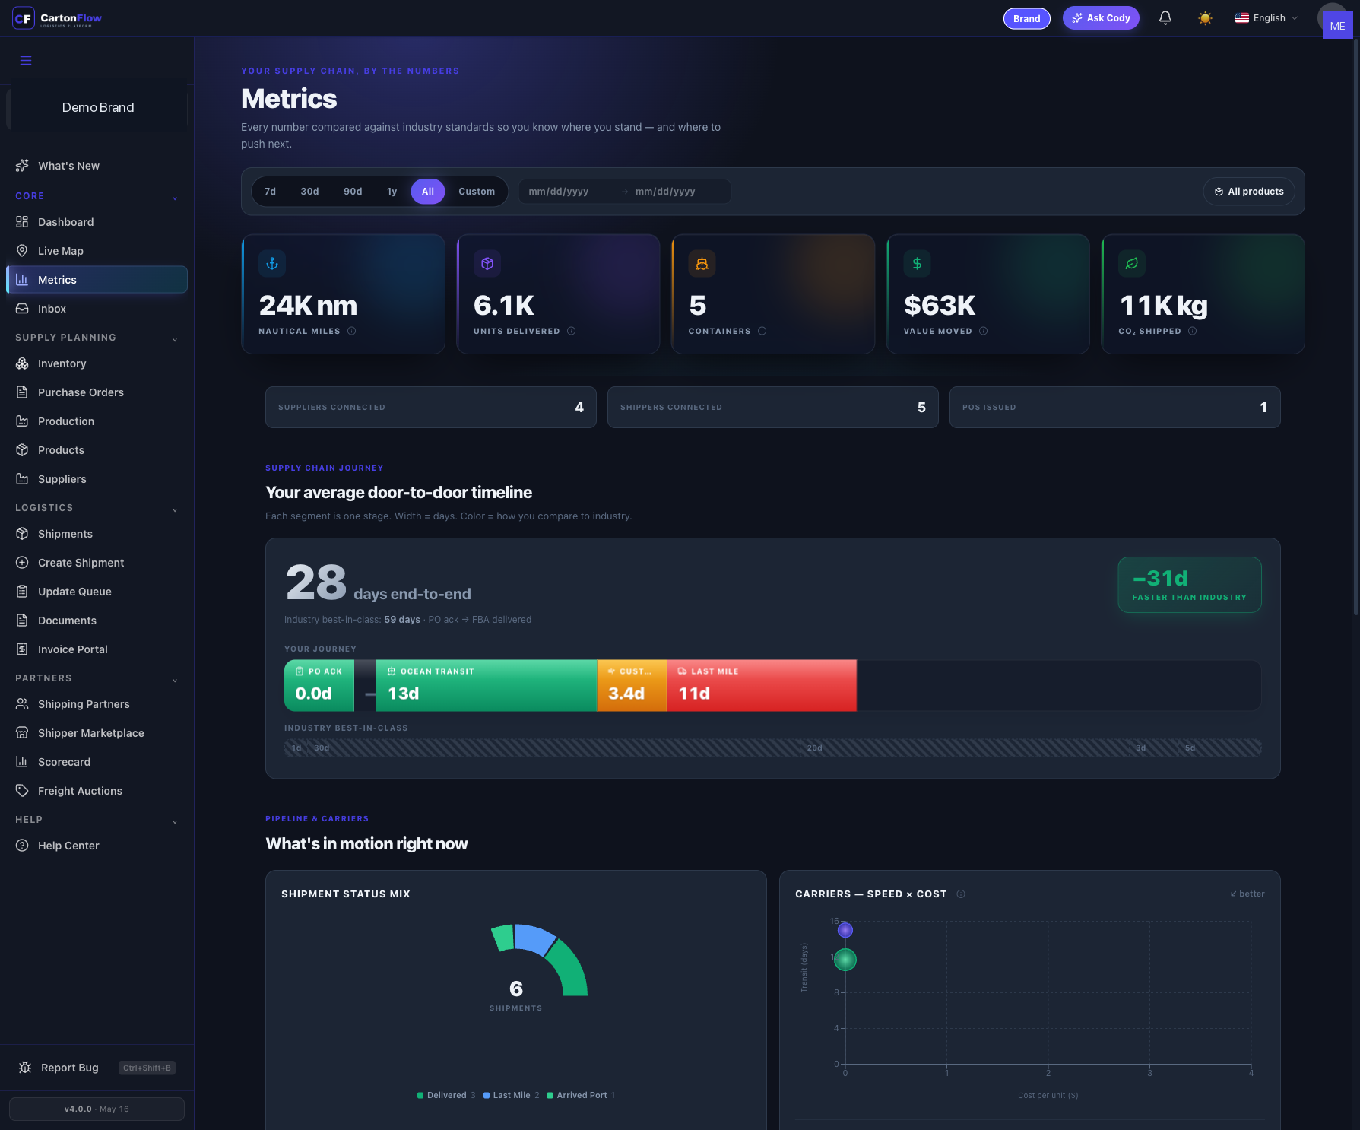Go to Suppliers
Screen dimensions: 1360x1130
click(97, 479)
